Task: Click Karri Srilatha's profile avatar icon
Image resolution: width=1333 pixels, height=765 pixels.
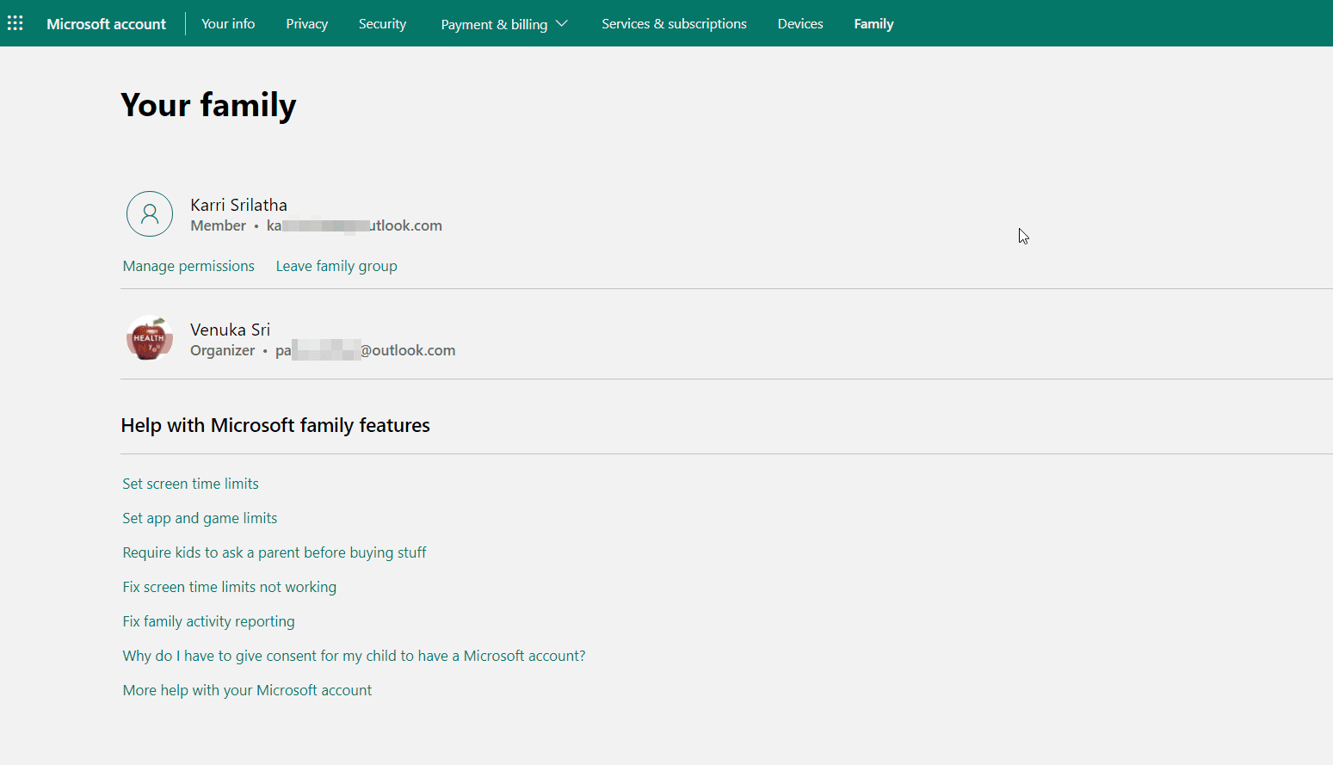Action: 150,214
